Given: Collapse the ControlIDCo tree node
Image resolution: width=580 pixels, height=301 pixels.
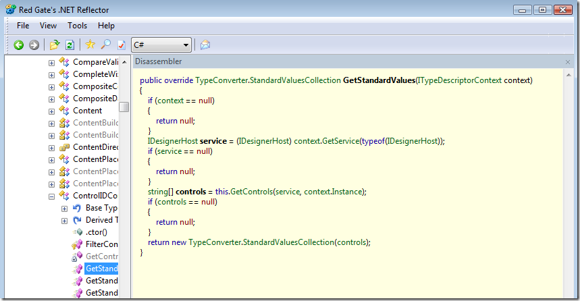Looking at the screenshot, I should 51,196.
